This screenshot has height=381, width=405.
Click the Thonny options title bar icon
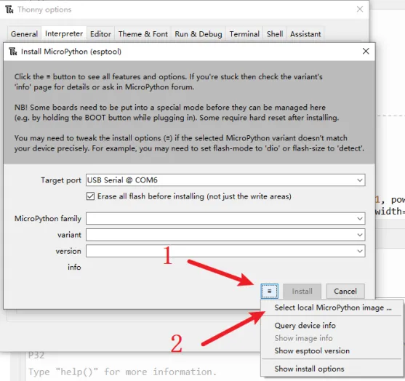pos(9,9)
